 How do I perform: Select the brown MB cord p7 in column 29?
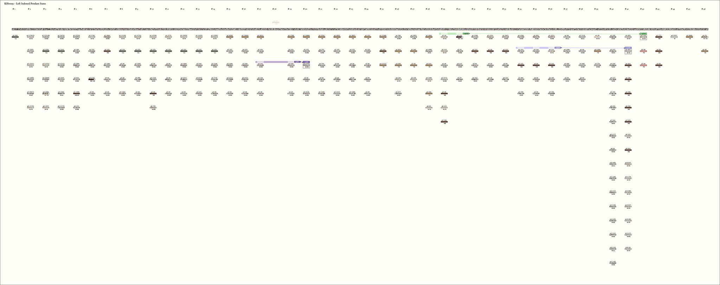(444, 122)
